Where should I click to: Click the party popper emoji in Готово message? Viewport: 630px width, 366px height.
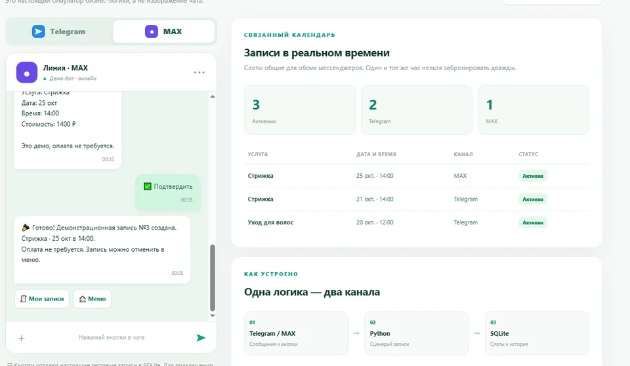pyautogui.click(x=26, y=228)
